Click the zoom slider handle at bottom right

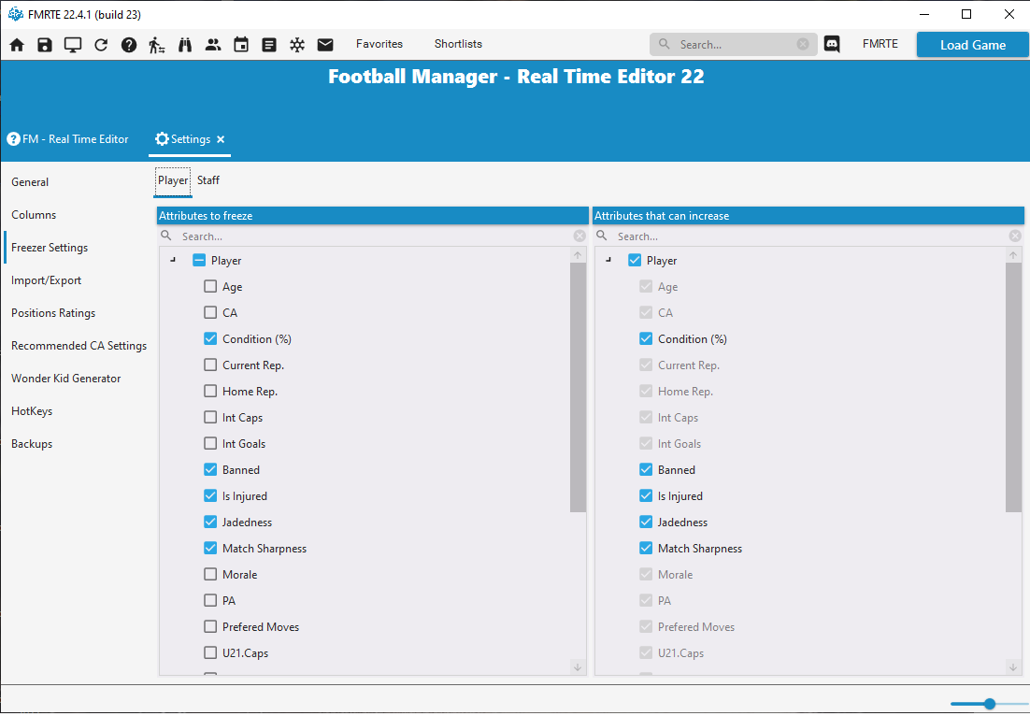pos(989,704)
